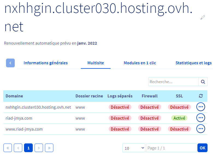This screenshot has height=159, width=213.
Task: Open three-dots menu for riad-jmya.com row
Action: coord(201,118)
